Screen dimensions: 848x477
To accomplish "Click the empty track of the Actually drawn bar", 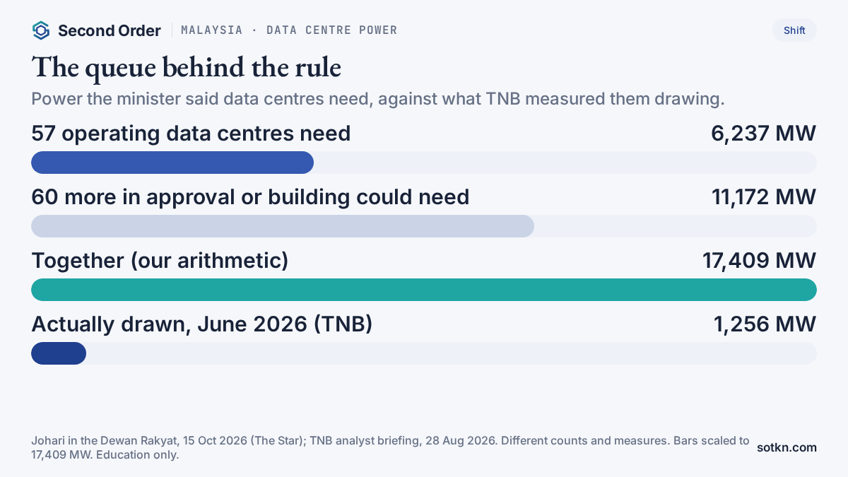I will 452,353.
